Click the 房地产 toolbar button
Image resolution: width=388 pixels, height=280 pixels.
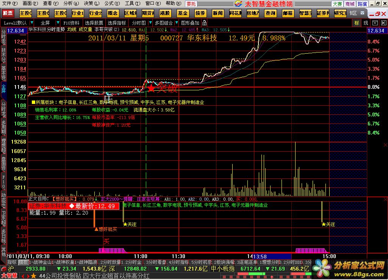(253, 13)
